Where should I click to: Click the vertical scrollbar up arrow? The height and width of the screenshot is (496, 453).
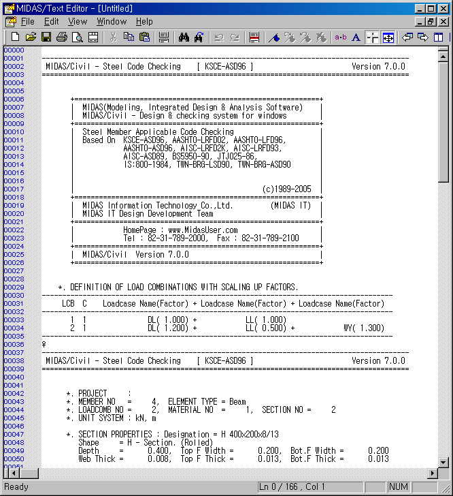pyautogui.click(x=443, y=57)
